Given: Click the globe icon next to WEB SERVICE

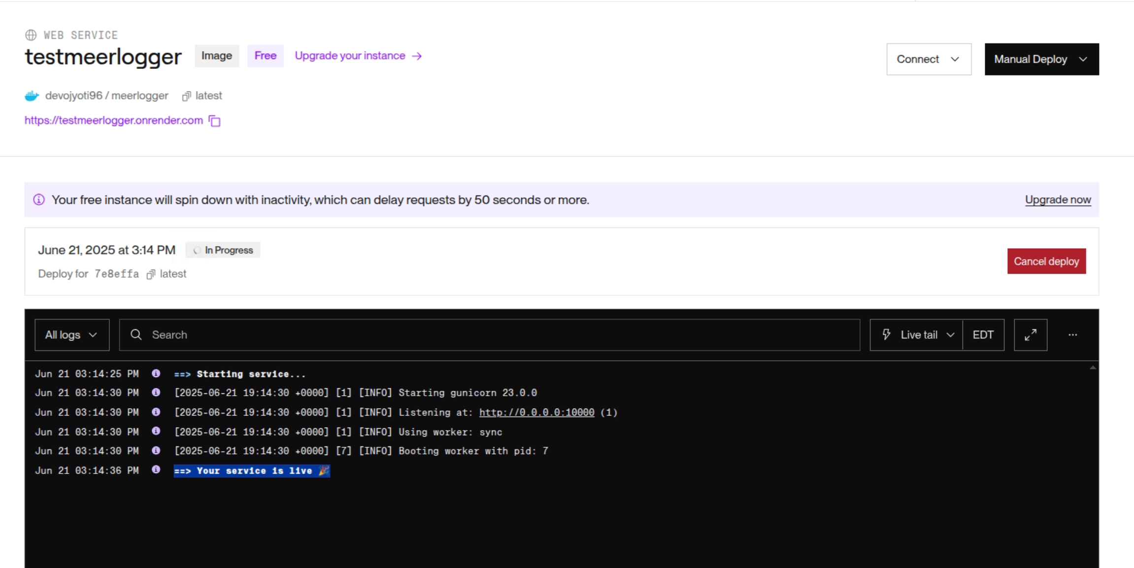Looking at the screenshot, I should click(x=31, y=35).
